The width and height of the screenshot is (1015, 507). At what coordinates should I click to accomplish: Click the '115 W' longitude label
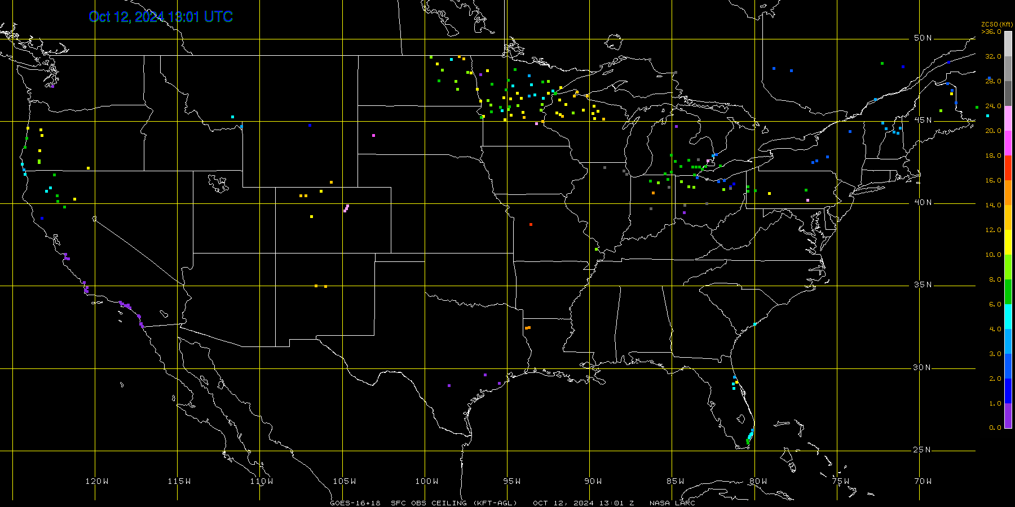pos(179,481)
